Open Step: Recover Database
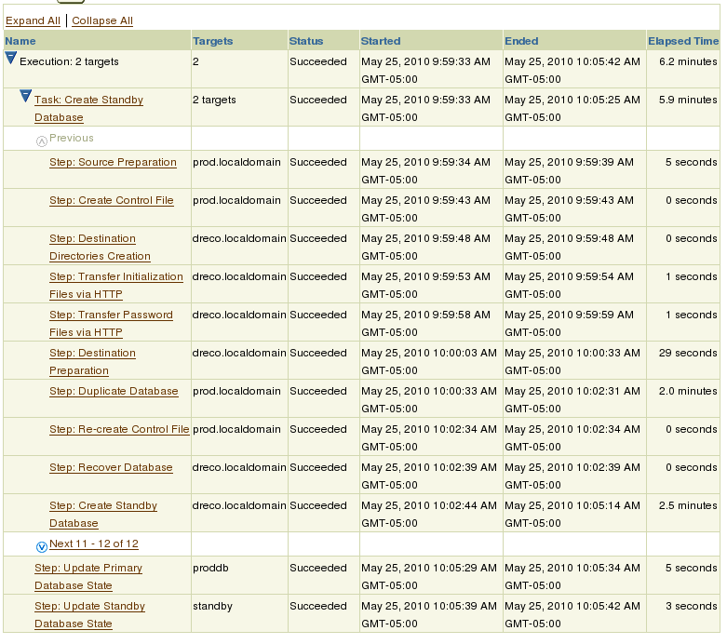 [112, 467]
